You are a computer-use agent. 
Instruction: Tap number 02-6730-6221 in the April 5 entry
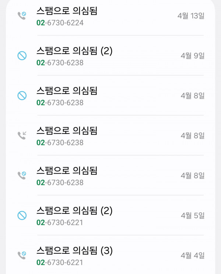tap(60, 222)
